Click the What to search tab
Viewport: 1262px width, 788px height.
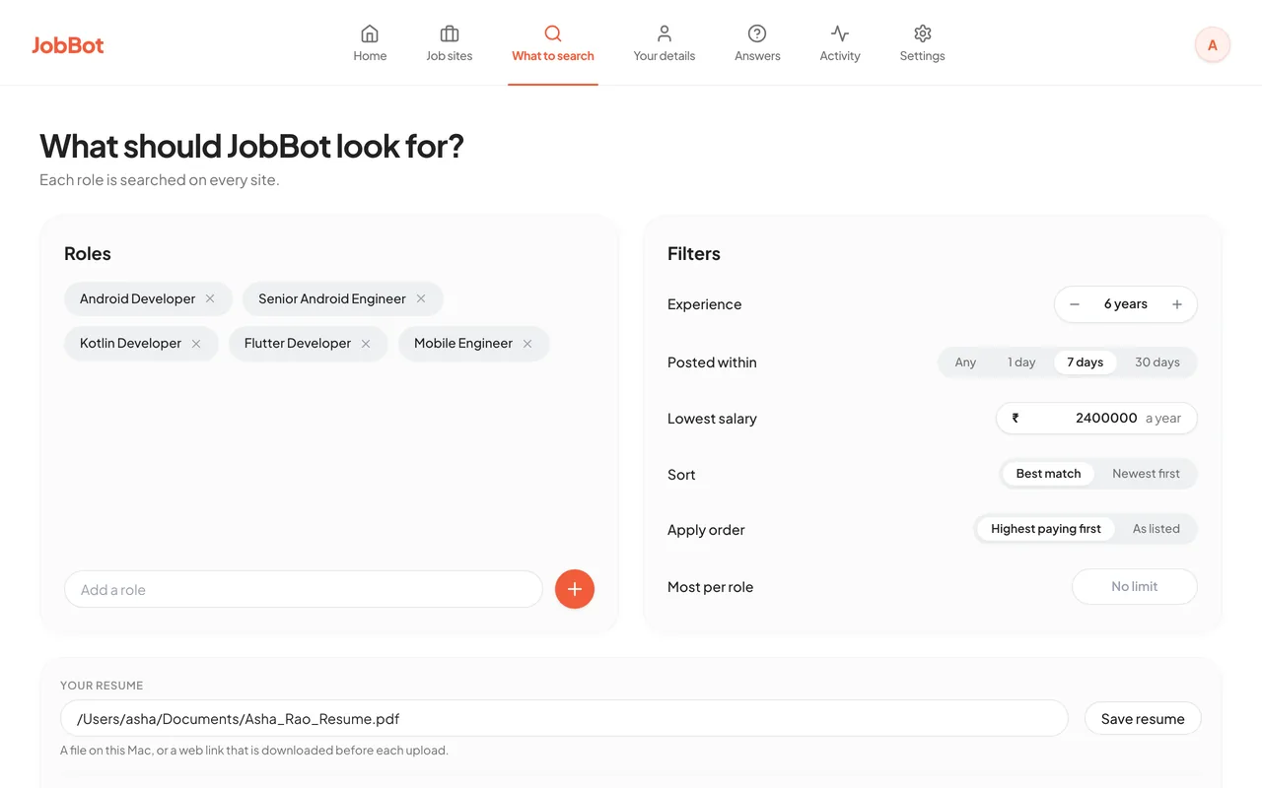(552, 43)
